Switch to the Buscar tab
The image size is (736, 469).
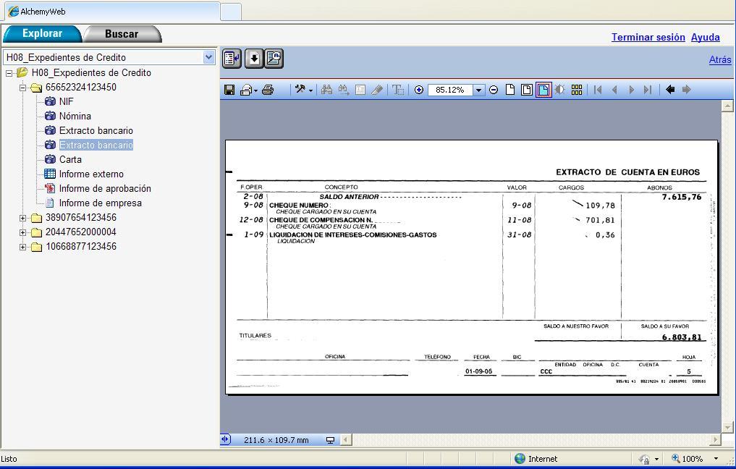click(121, 34)
